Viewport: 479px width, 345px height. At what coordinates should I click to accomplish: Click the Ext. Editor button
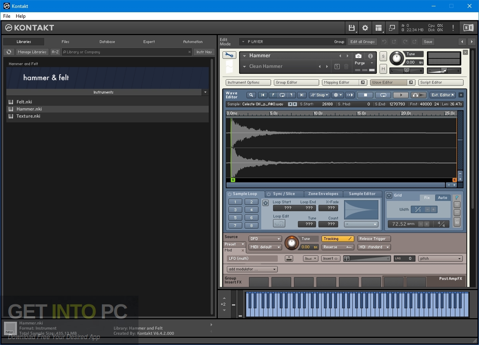click(443, 95)
